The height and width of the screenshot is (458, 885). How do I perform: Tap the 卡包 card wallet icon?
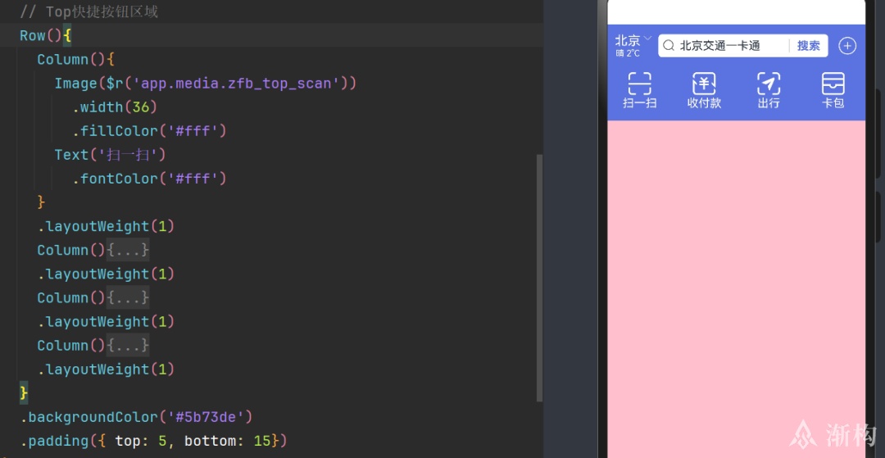[x=833, y=84]
